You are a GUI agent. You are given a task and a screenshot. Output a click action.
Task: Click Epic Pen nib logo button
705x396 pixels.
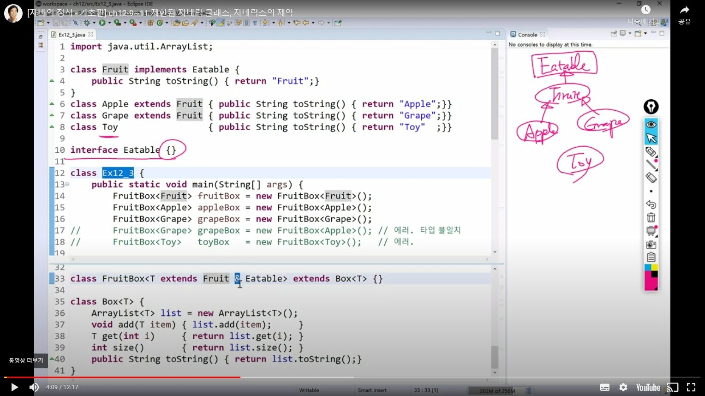click(x=651, y=107)
